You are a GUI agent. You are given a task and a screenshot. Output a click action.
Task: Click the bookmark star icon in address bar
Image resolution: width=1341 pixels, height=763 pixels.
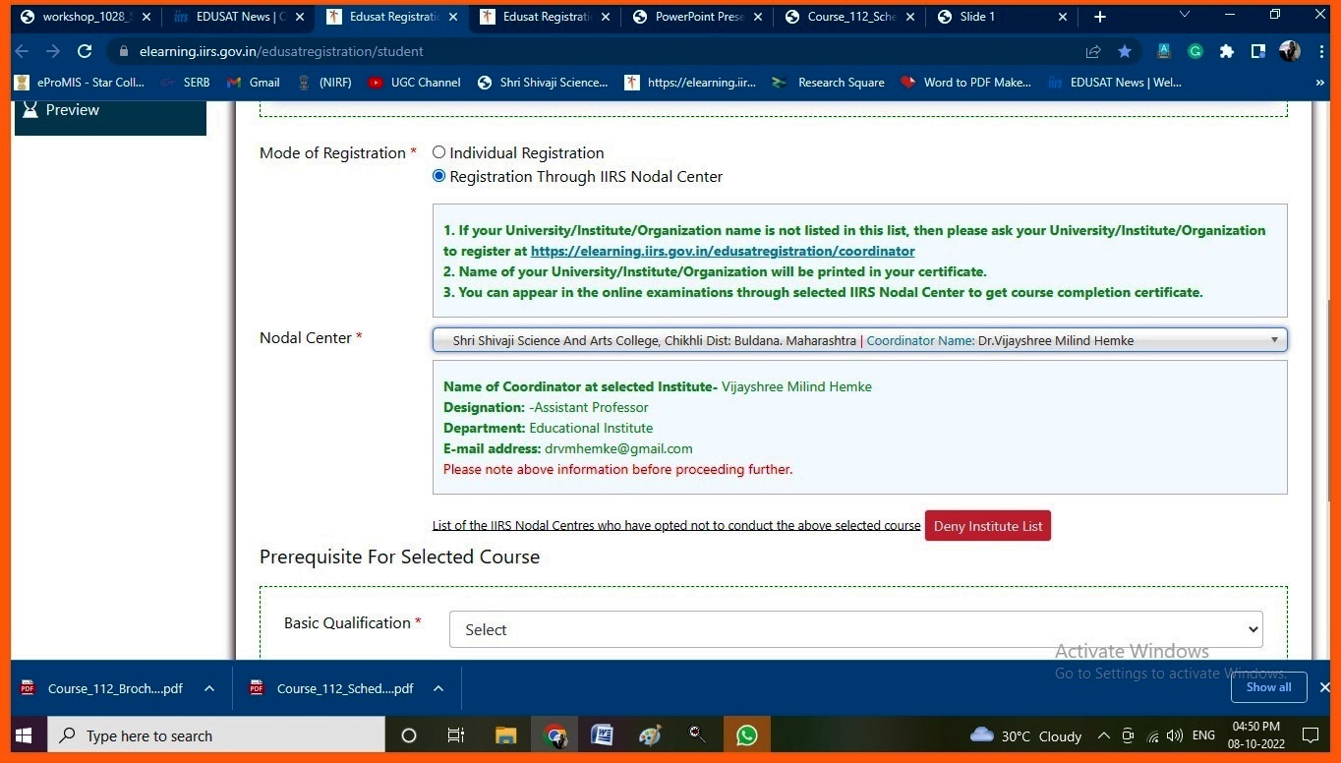pyautogui.click(x=1125, y=51)
